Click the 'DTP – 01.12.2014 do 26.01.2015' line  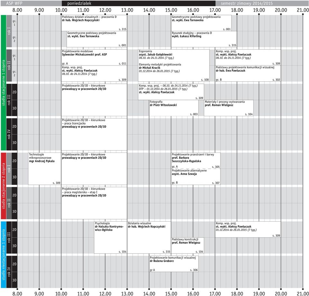pos(163,89)
